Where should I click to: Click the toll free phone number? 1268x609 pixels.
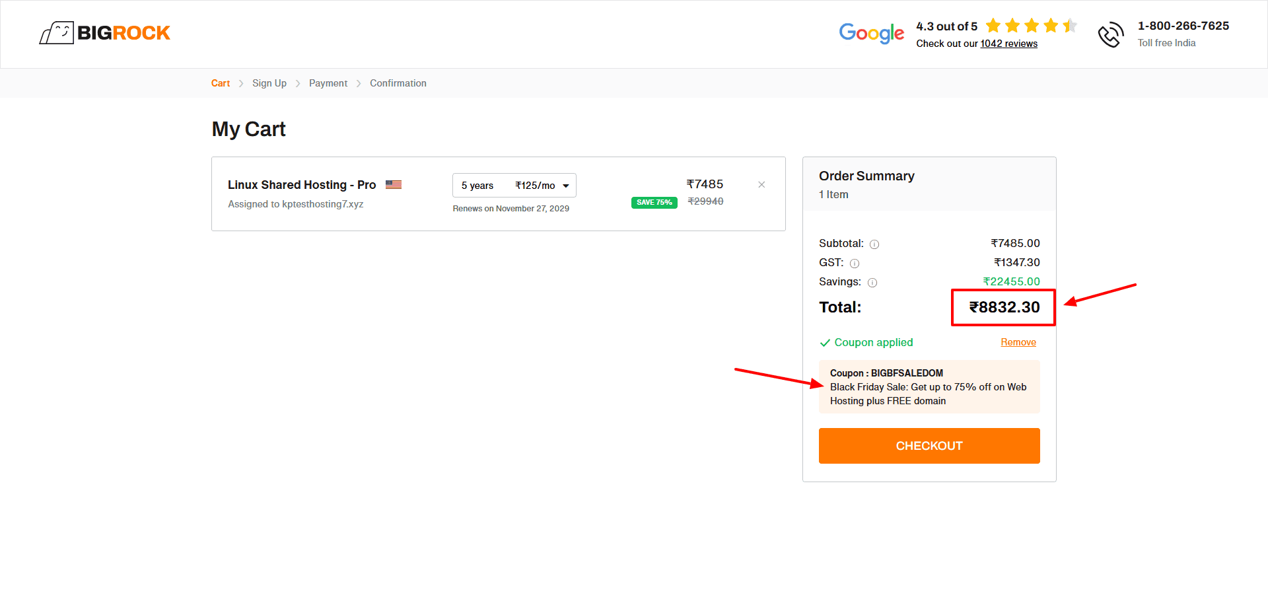pos(1183,26)
